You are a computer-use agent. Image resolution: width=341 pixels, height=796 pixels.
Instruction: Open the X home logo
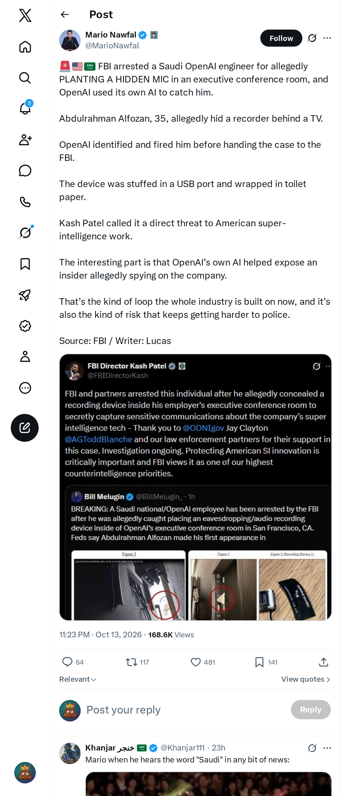pyautogui.click(x=25, y=15)
